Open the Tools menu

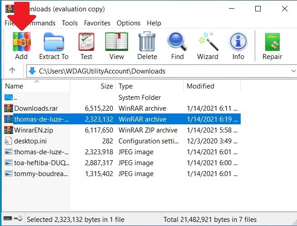69,23
